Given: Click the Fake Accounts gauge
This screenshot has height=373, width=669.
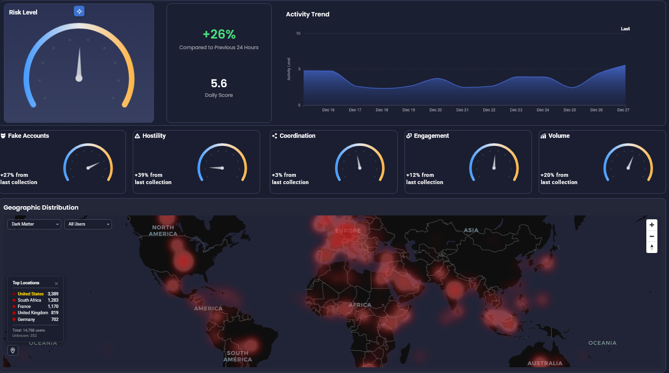Looking at the screenshot, I should [x=88, y=163].
